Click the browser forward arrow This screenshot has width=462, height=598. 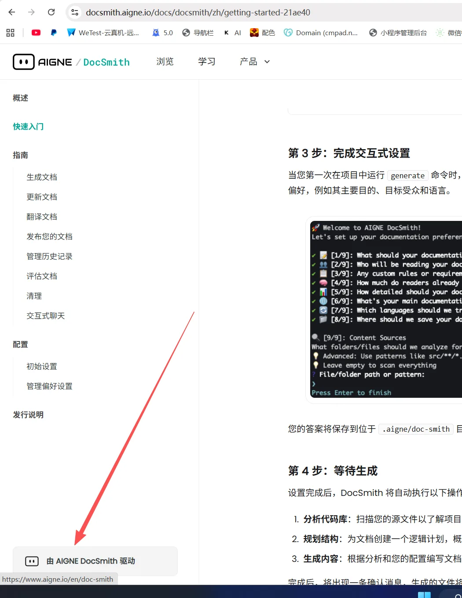(31, 12)
